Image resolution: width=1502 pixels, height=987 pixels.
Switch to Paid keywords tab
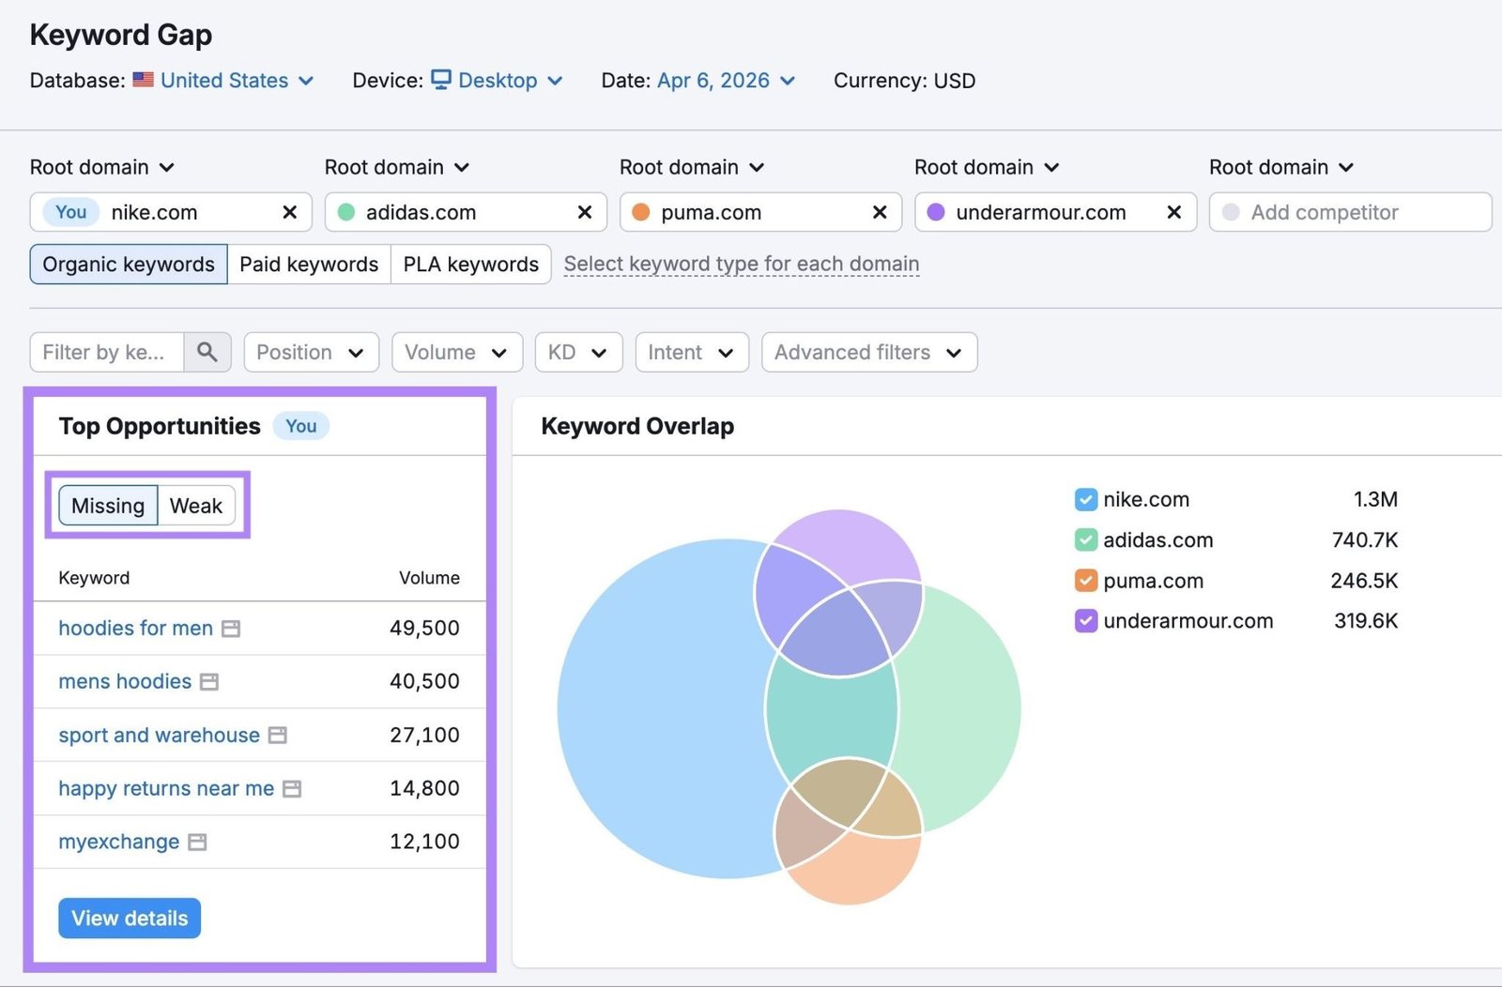point(309,265)
